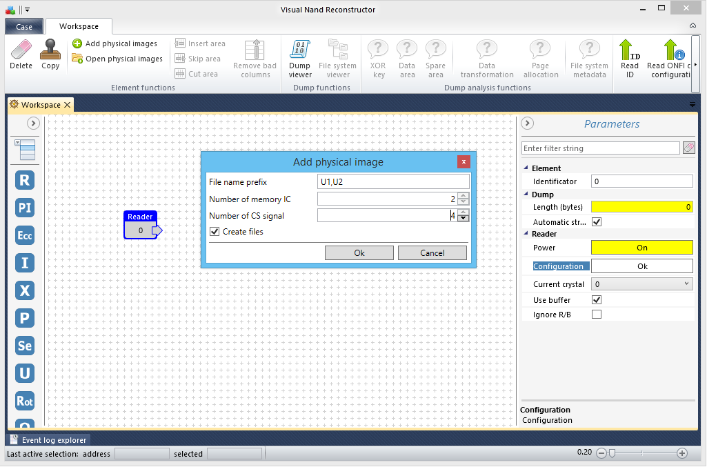Select the Ecc element in sidebar
Image resolution: width=707 pixels, height=467 pixels.
coord(25,235)
